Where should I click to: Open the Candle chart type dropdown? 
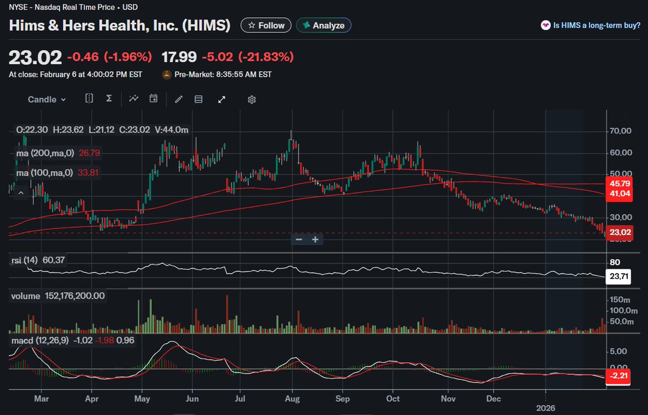tap(47, 99)
